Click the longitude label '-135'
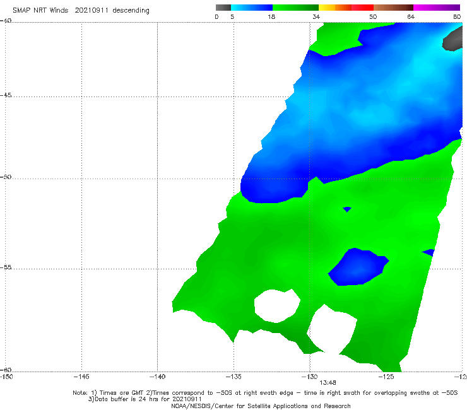This screenshot has width=467, height=410. [x=233, y=377]
